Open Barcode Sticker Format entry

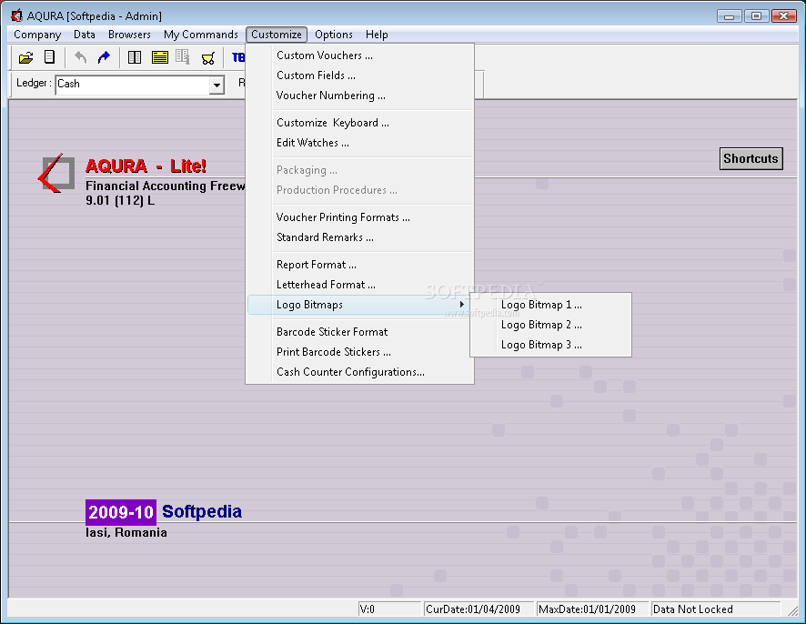click(x=360, y=331)
